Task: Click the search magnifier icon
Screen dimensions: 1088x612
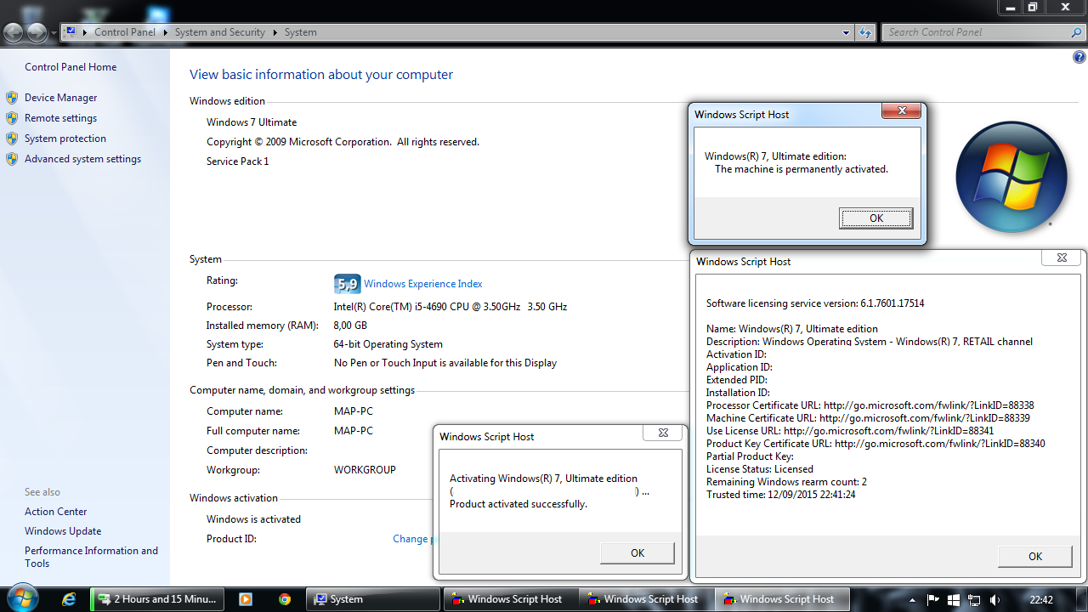Action: click(1076, 32)
